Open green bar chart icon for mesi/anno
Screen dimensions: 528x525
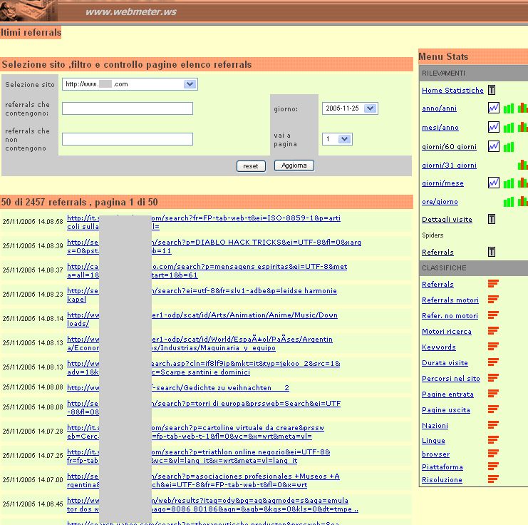(x=509, y=128)
